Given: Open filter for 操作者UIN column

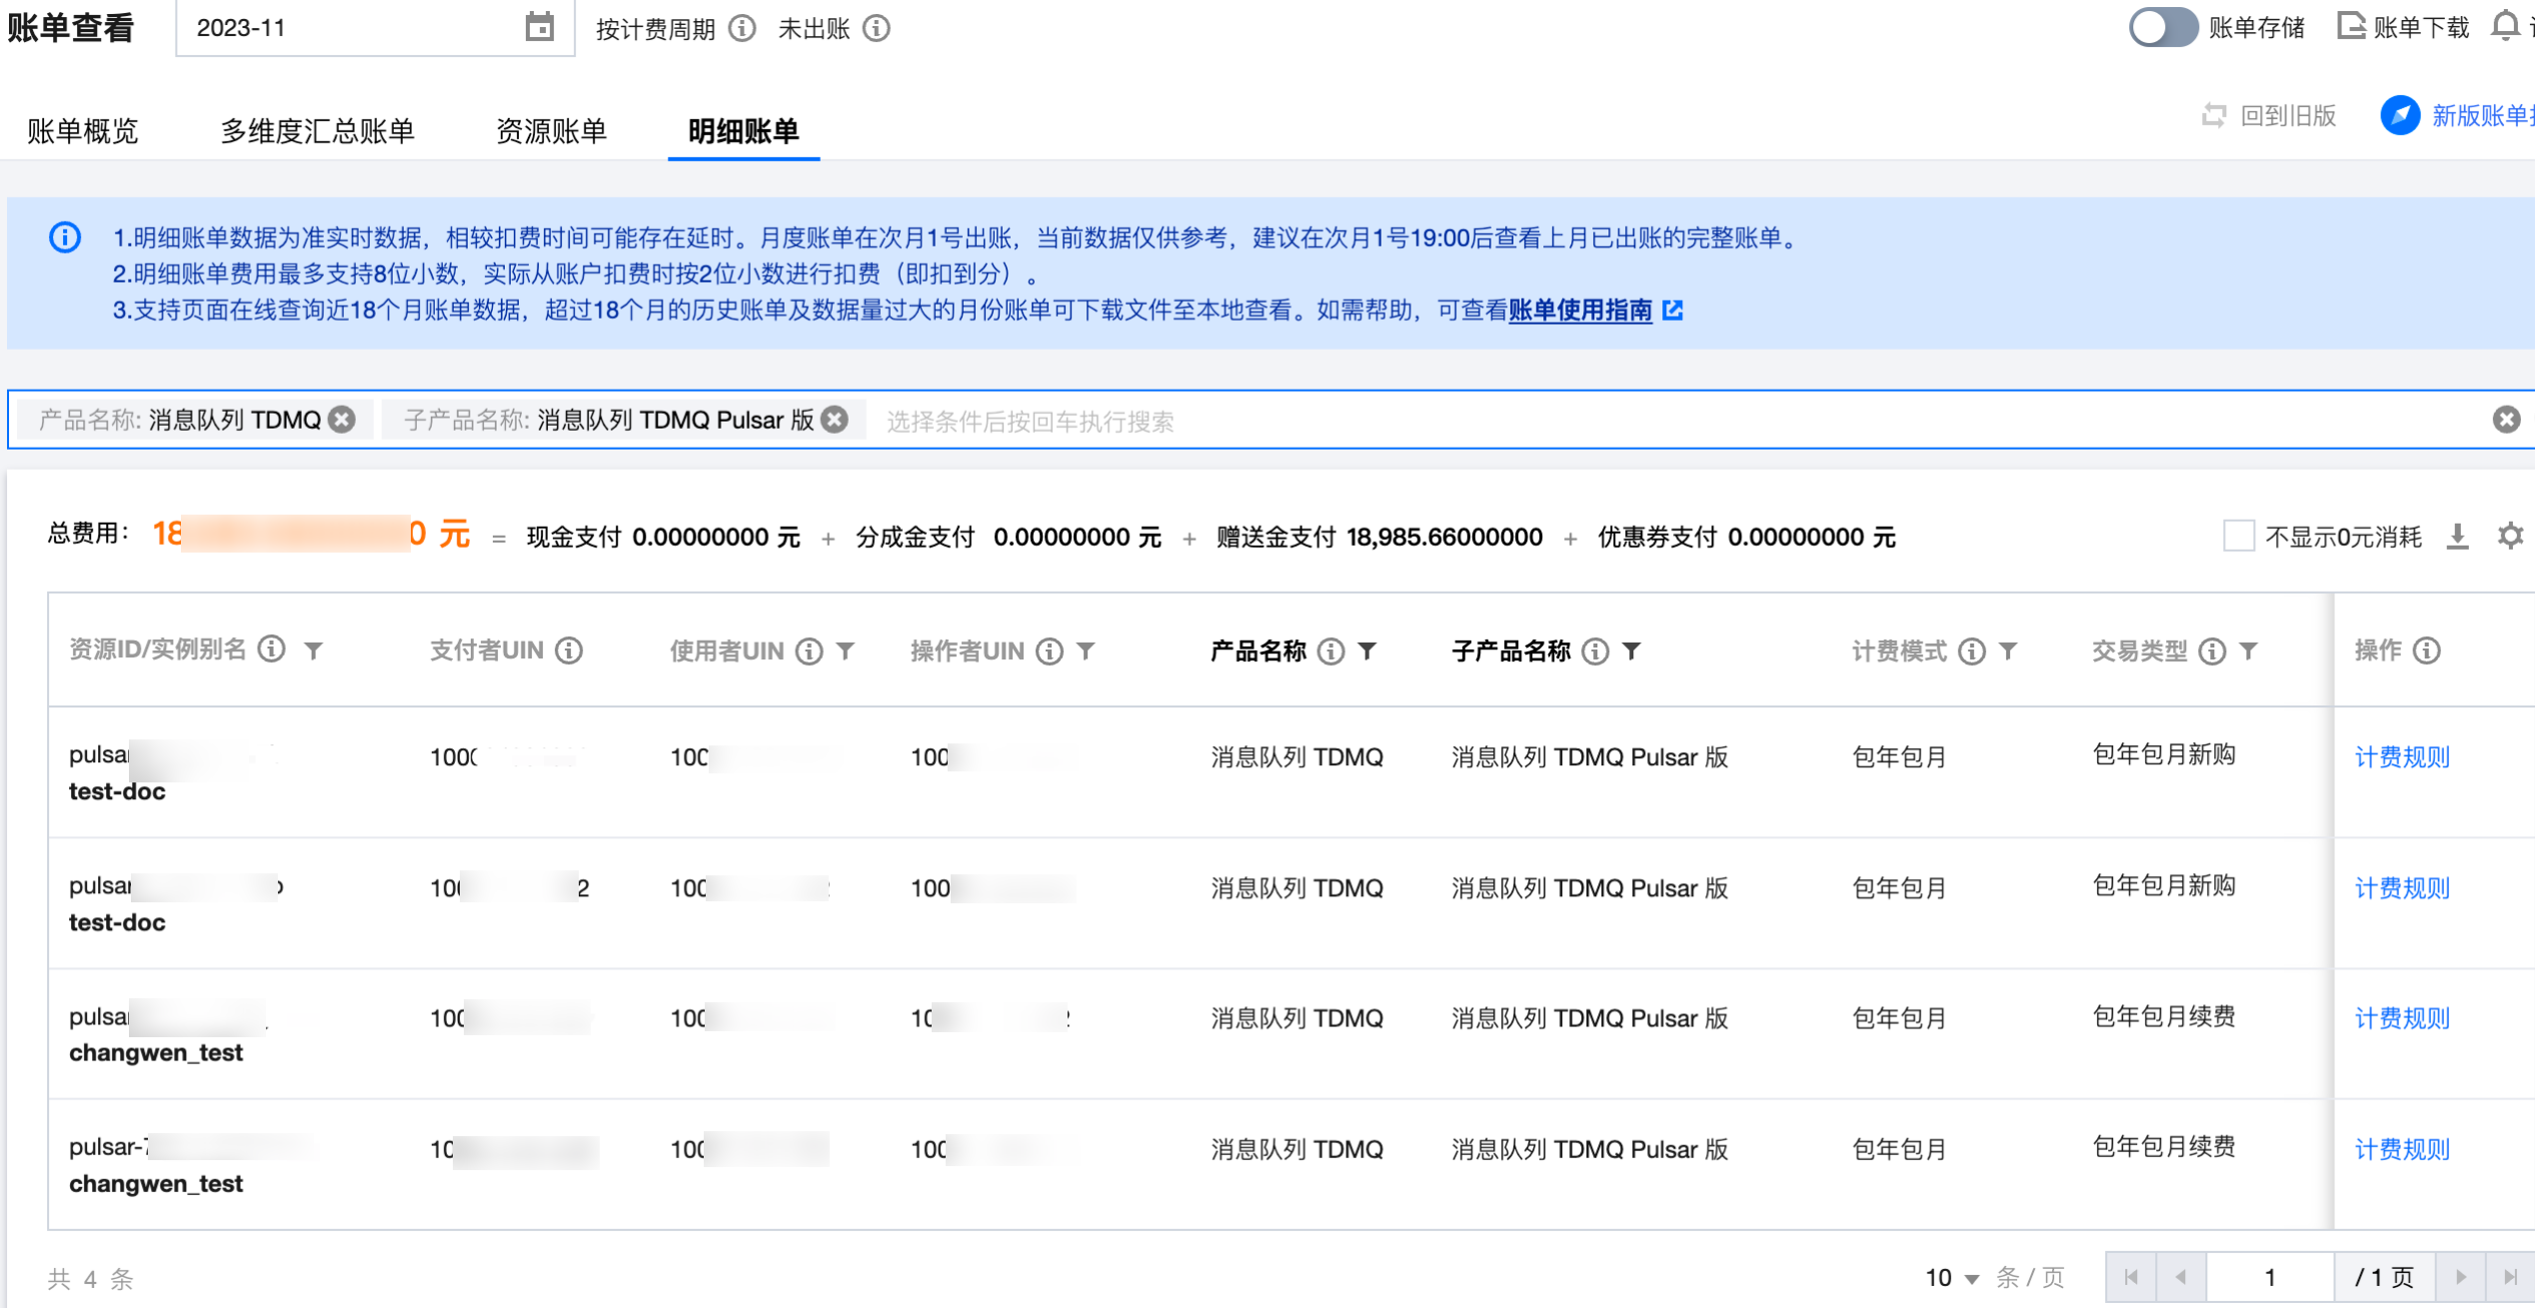Looking at the screenshot, I should 1087,652.
